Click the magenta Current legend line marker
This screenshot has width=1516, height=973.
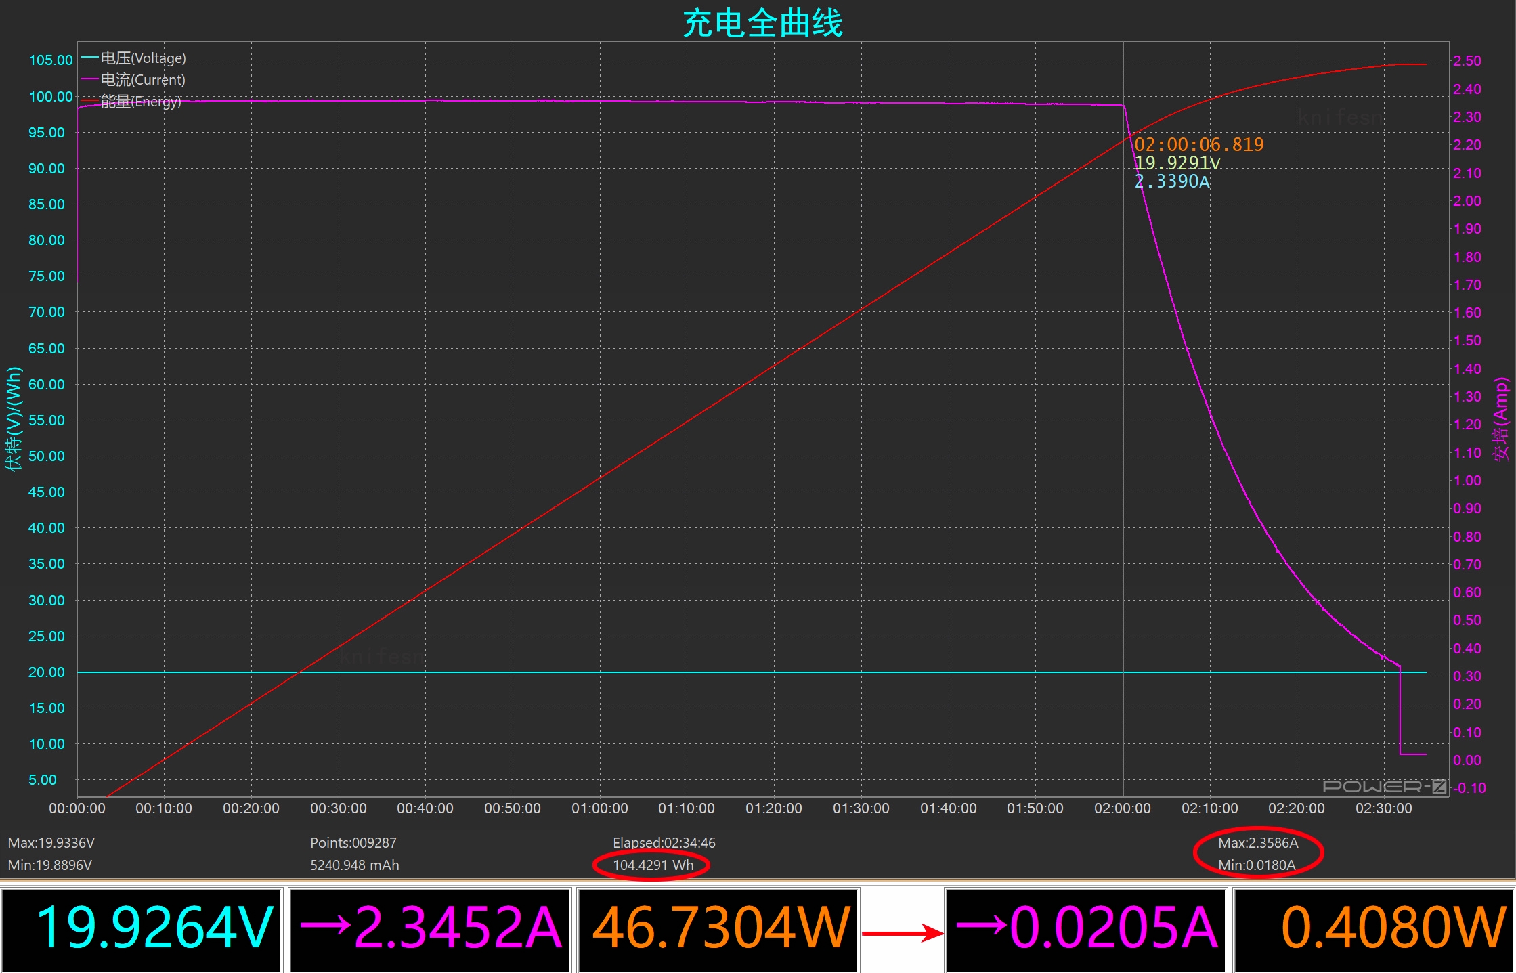[x=89, y=79]
